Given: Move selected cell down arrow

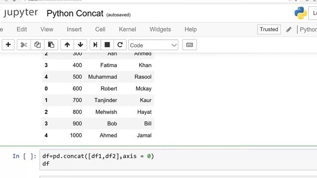Looking at the screenshot, I should coord(80,44).
